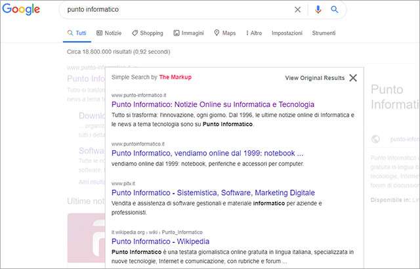Screen dimensions: 420x269
Task: Submit search using the magnifying glass icon
Action: pos(334,10)
